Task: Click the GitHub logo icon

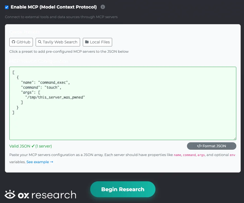Action: click(x=13, y=42)
